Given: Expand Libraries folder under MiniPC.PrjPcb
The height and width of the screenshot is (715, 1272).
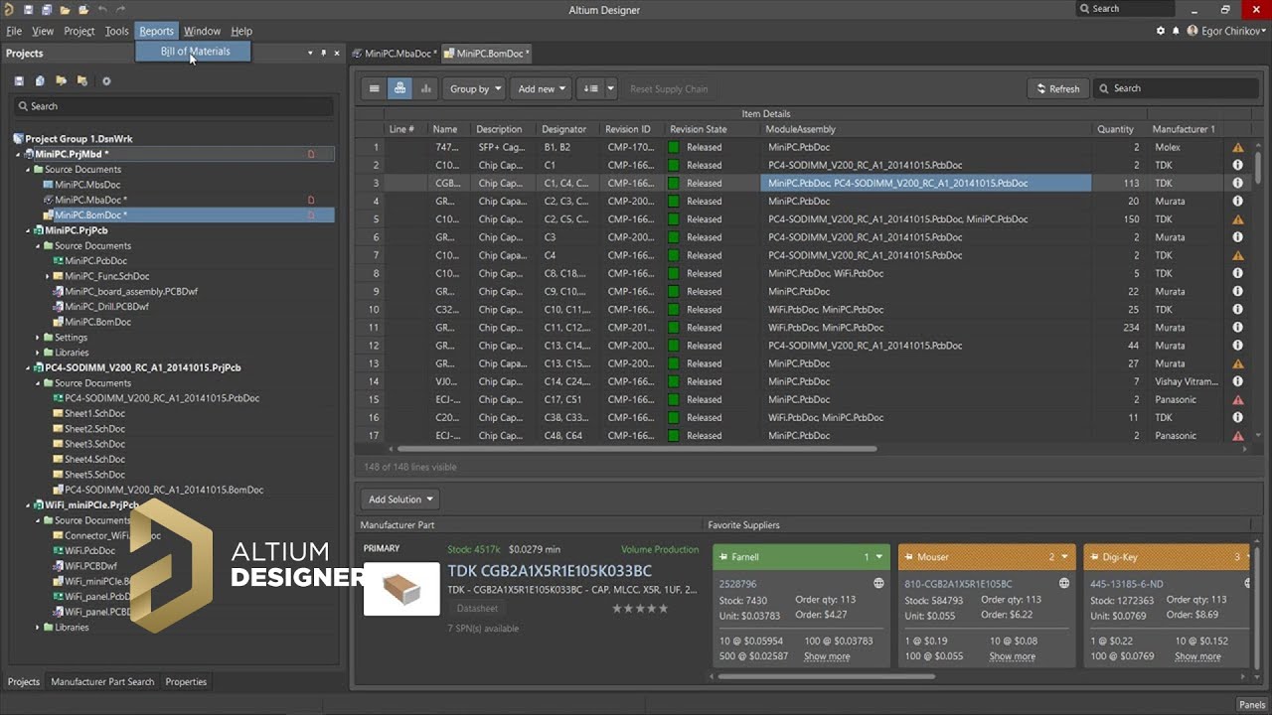Looking at the screenshot, I should (x=38, y=353).
